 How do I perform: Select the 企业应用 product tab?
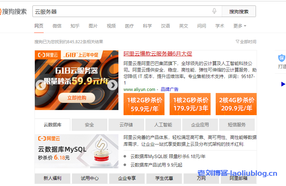pos(200,125)
